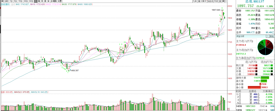This screenshot has width=275, height=111.
Task: Switch chart to 60分 period
Action: [31, 1]
